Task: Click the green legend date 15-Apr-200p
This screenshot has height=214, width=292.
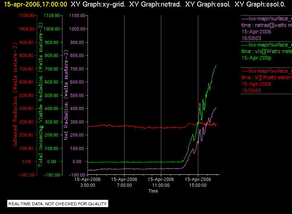Action: point(256,58)
